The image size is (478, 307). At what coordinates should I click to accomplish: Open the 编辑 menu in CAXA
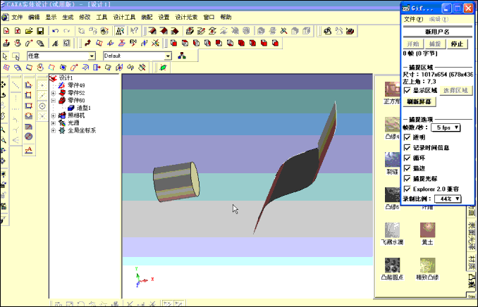(34, 18)
